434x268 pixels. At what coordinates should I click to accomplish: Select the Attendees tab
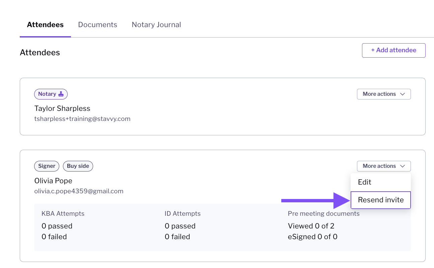point(45,25)
